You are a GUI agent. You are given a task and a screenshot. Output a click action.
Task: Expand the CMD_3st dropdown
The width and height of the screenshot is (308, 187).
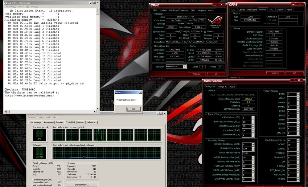(x=298, y=133)
